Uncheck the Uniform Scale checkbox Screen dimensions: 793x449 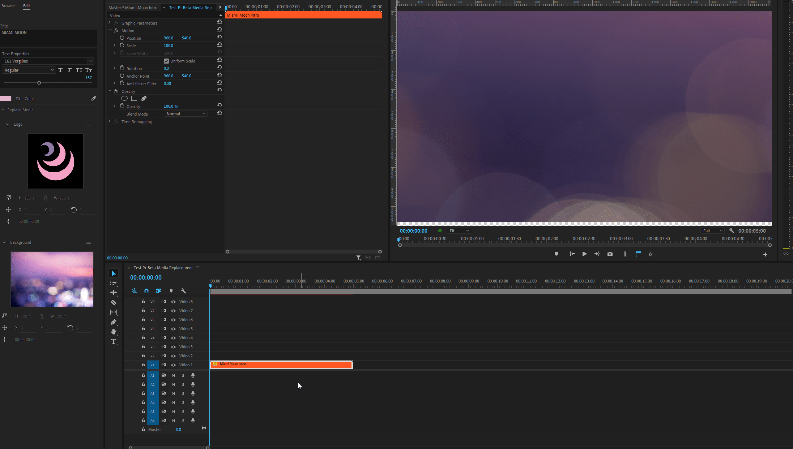pyautogui.click(x=166, y=61)
